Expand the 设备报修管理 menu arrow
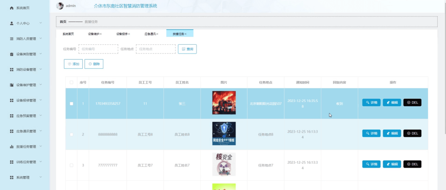446x190 pixels. [41, 100]
